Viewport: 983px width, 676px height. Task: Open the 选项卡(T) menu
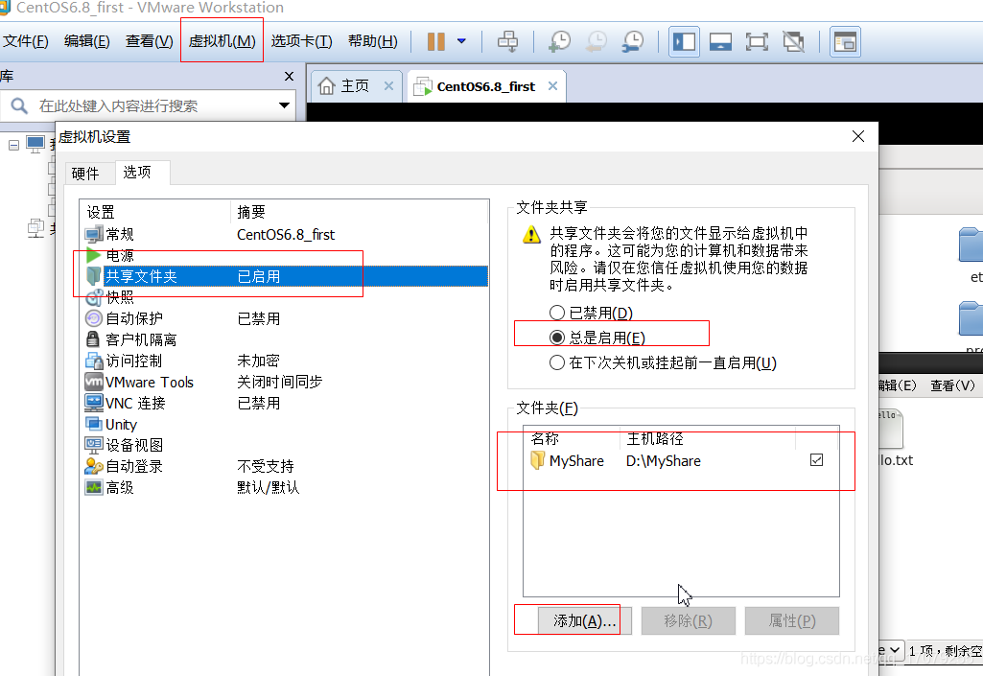click(301, 41)
